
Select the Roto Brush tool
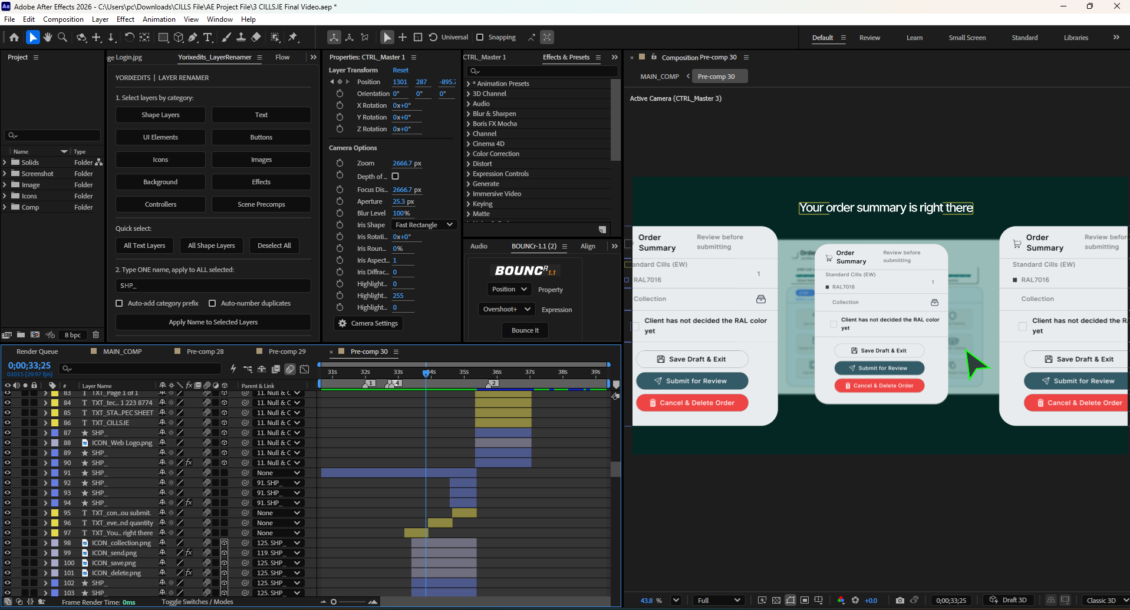pyautogui.click(x=275, y=37)
